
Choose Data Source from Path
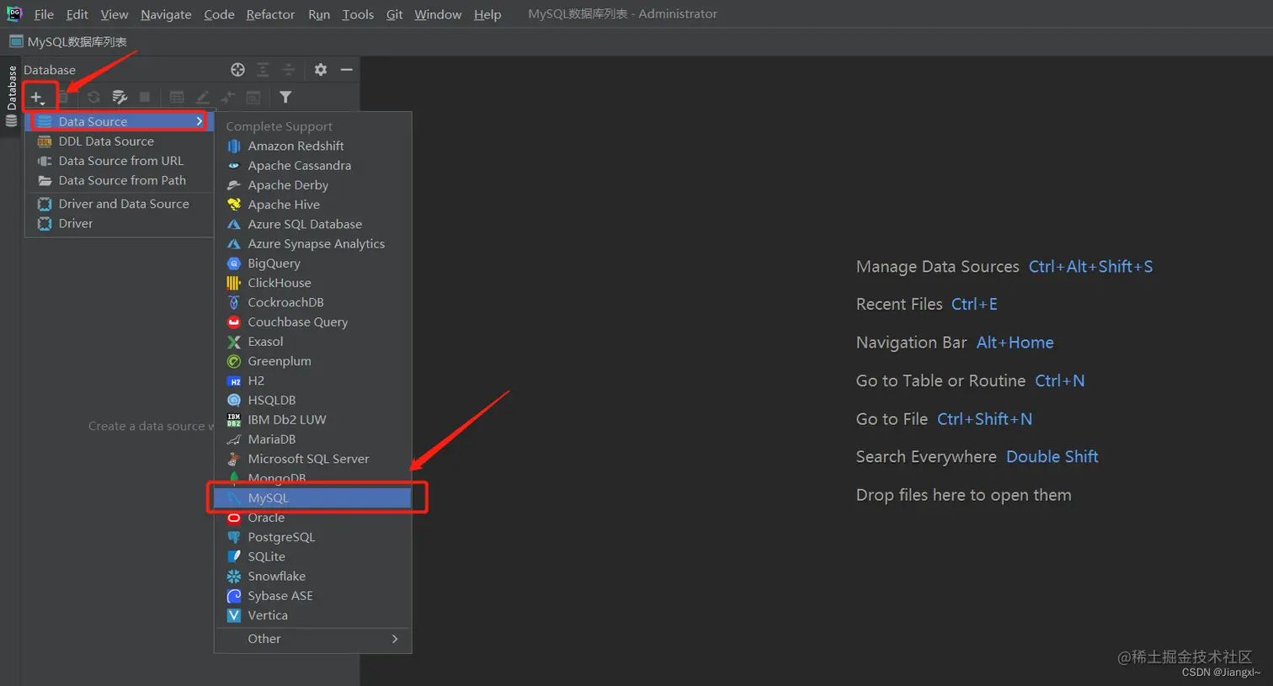click(118, 180)
